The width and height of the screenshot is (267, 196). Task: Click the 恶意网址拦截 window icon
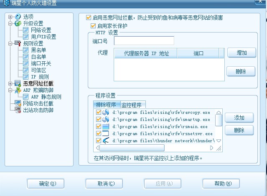tap(18, 83)
